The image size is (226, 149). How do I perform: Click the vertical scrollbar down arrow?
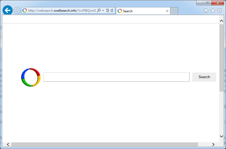(221, 136)
